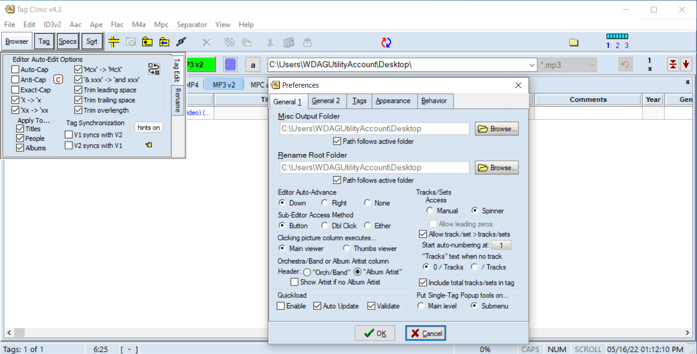This screenshot has height=354, width=697.
Task: Click the swap-arrows icon in Auto-Edit panel
Action: click(x=154, y=69)
